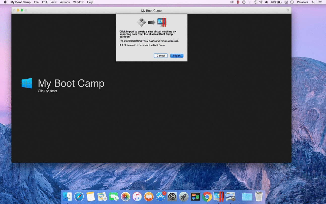Viewport: 326px width, 204px height.
Task: Open Spotlight search magnifier
Action: point(314,2)
